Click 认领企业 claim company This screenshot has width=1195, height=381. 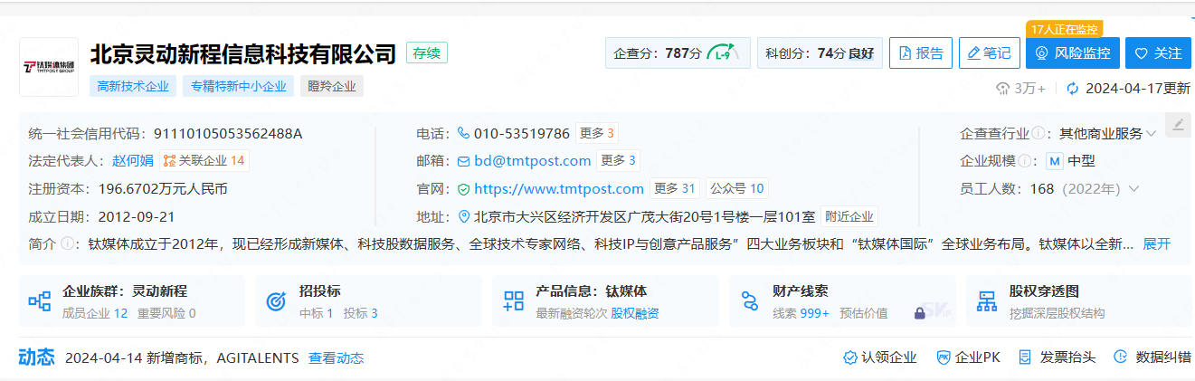coord(880,357)
